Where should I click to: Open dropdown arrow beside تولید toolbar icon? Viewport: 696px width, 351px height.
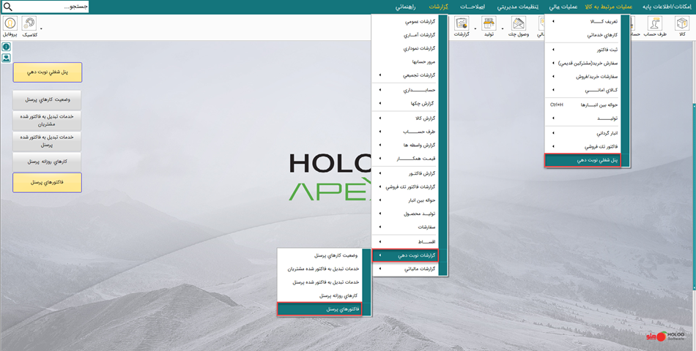[503, 29]
